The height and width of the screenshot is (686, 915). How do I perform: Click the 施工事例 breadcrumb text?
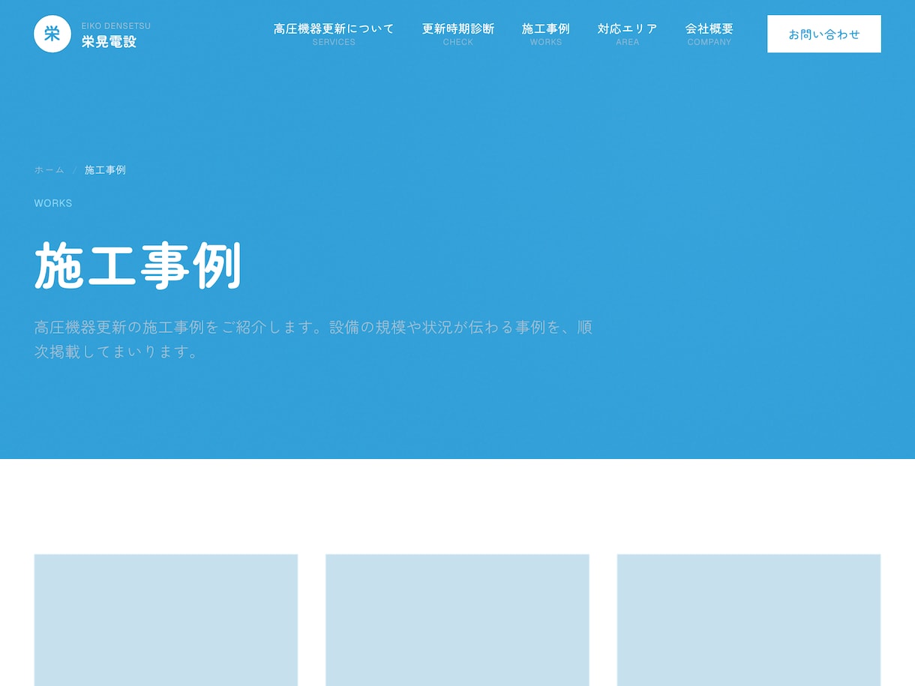coord(105,170)
